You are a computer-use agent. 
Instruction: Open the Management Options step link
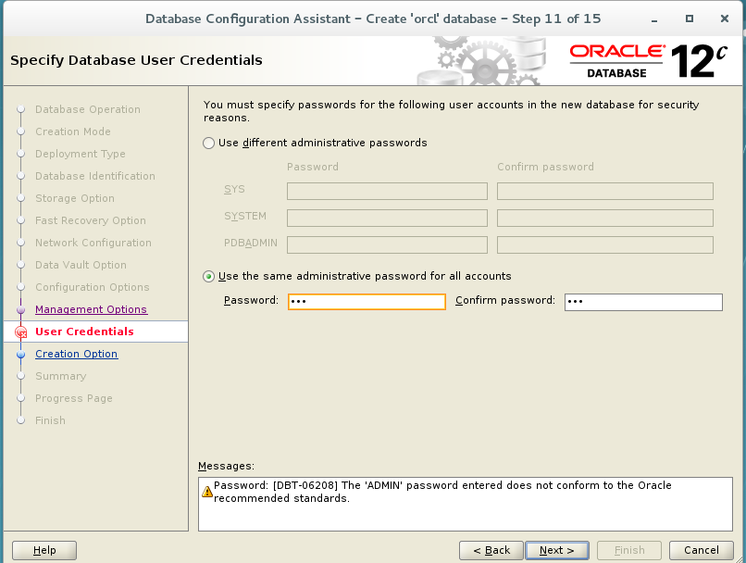pyautogui.click(x=91, y=309)
